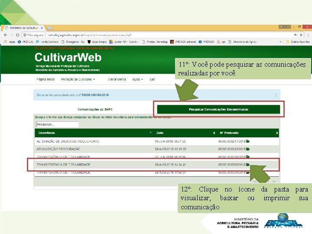
Task: Click the saved password key icon
Action: 296,35
